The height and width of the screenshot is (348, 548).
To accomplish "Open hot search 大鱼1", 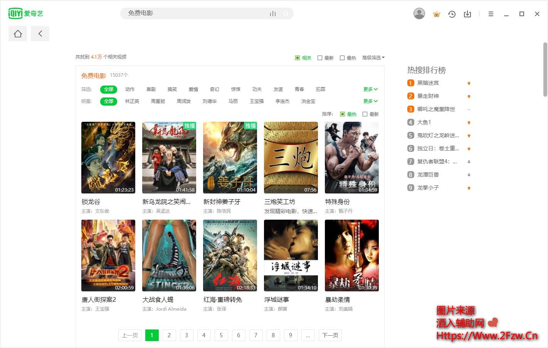I will 424,122.
